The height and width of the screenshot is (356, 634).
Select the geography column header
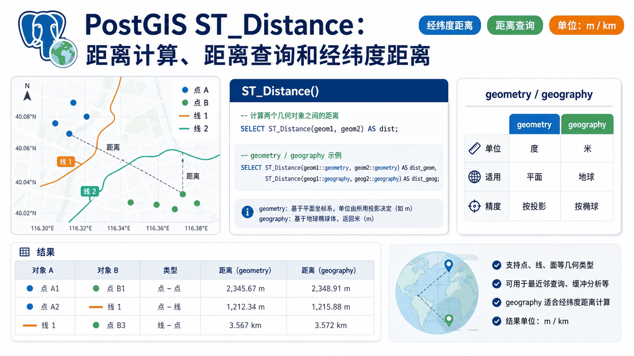587,124
